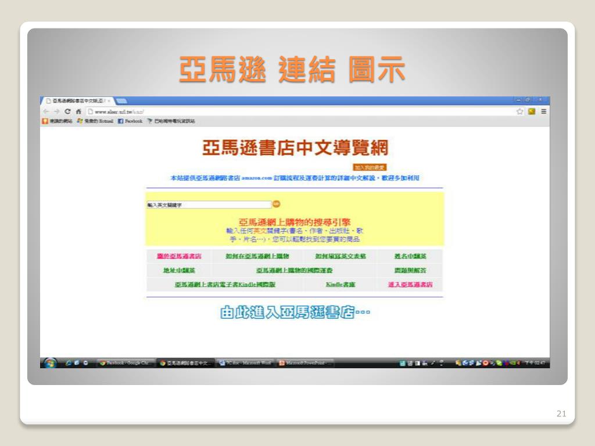Open the last bookmark with the gray bird icon
The width and height of the screenshot is (595, 446).
[171, 121]
